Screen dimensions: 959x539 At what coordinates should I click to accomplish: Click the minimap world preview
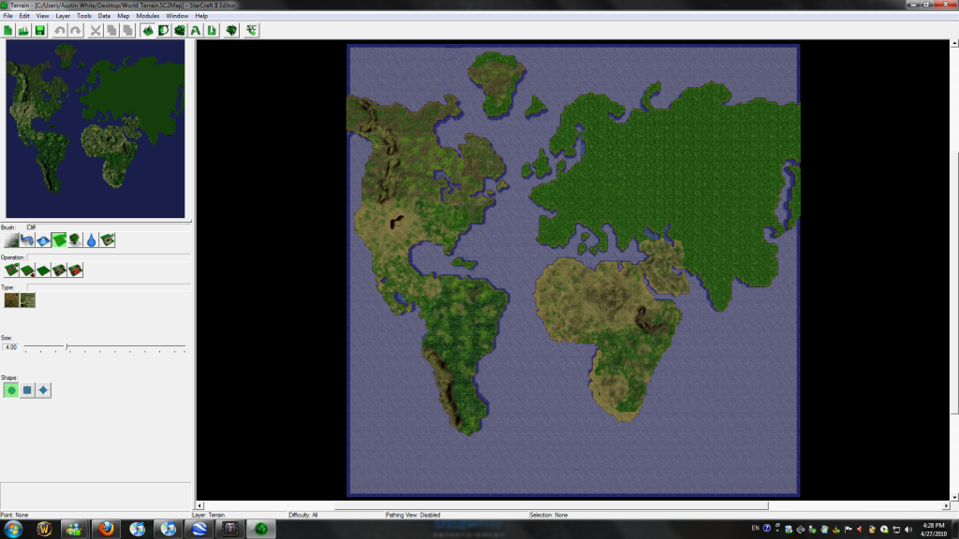point(96,129)
